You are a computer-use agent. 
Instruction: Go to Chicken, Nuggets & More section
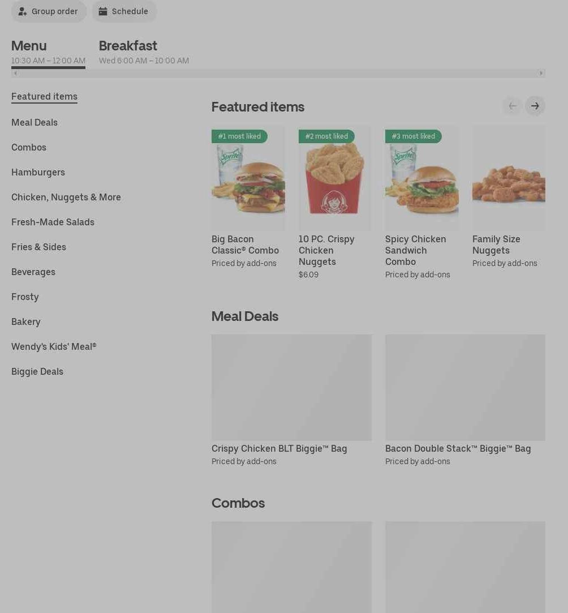click(x=66, y=197)
